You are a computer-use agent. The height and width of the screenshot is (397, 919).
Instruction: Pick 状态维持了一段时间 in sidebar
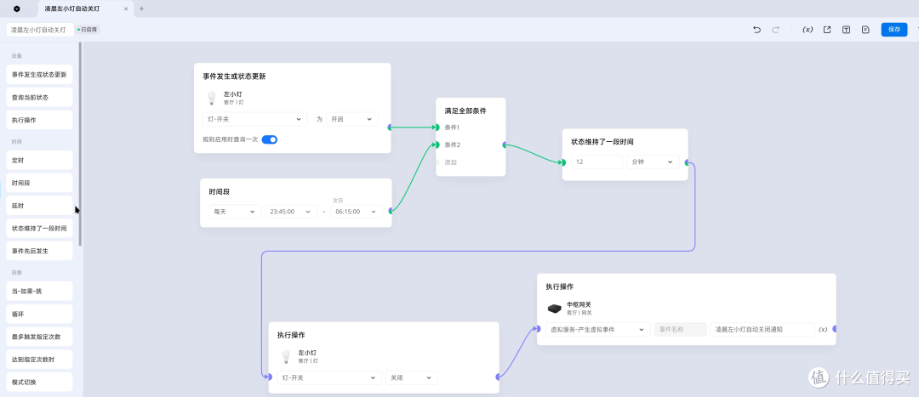39,229
